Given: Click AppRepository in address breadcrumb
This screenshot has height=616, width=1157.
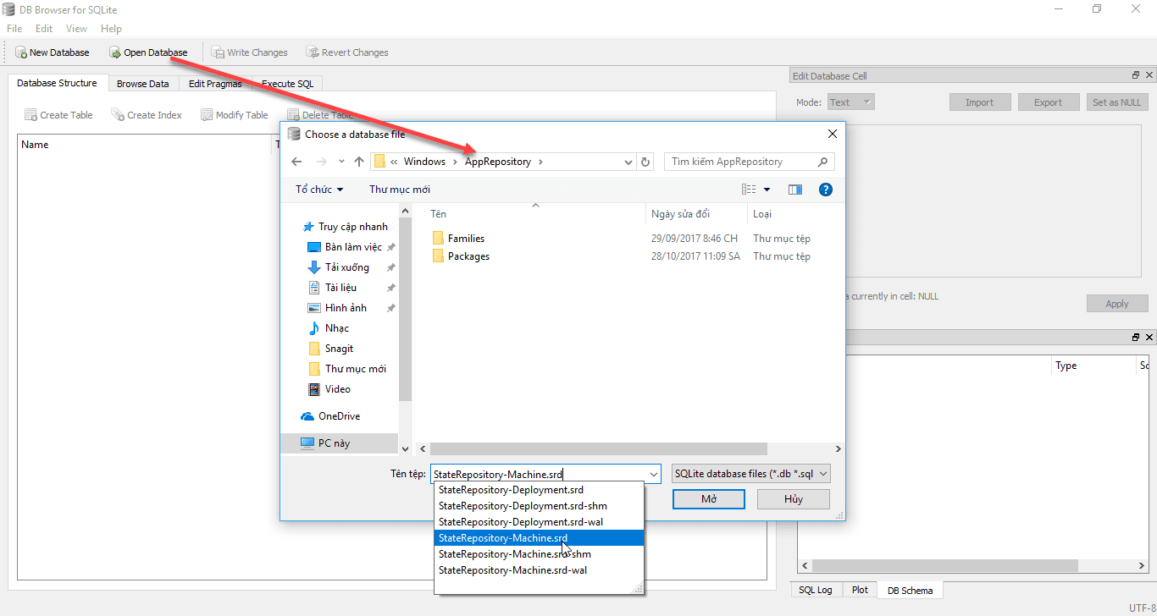Looking at the screenshot, I should pyautogui.click(x=498, y=162).
